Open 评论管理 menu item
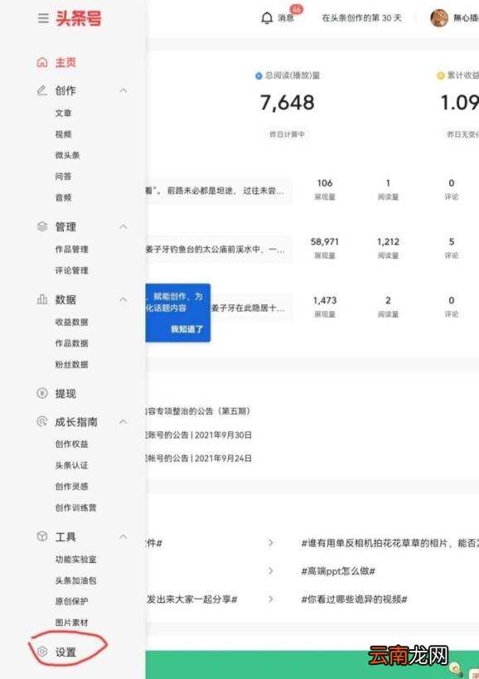The height and width of the screenshot is (679, 479). (x=71, y=270)
